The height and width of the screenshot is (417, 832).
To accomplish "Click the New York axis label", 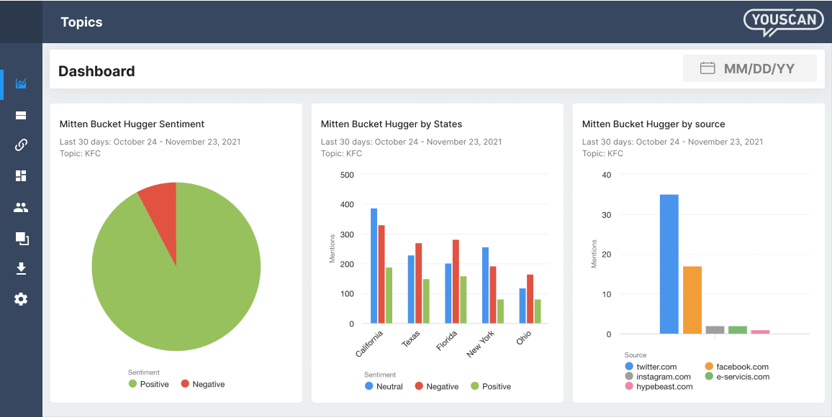I will (x=481, y=344).
